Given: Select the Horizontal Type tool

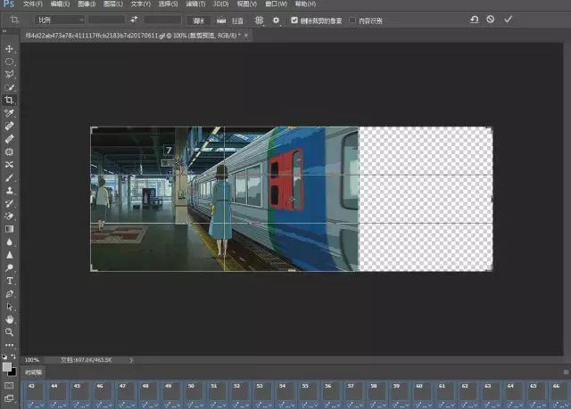Looking at the screenshot, I should click(x=10, y=280).
